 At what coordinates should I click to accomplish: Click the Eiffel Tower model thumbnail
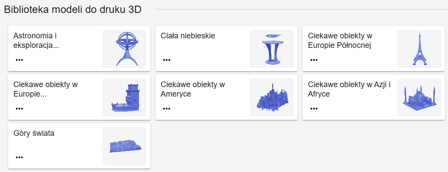(x=419, y=49)
